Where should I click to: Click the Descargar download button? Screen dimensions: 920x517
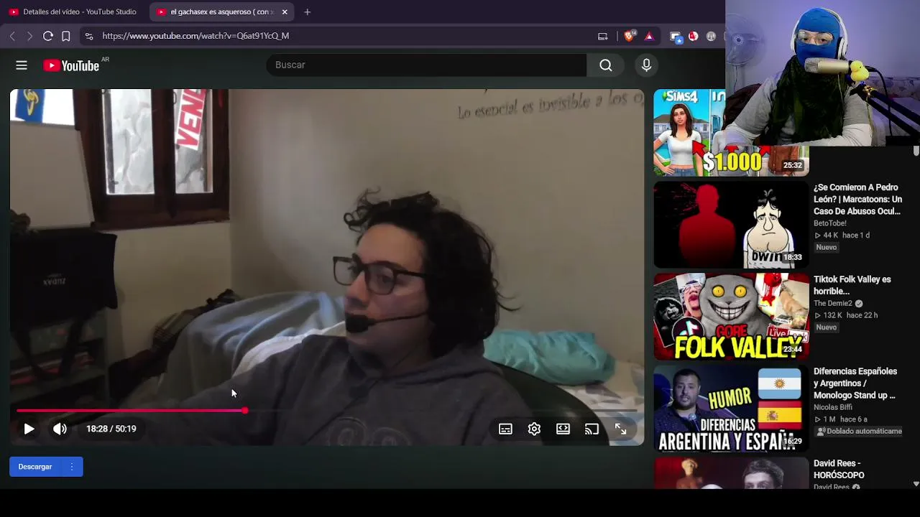(35, 467)
